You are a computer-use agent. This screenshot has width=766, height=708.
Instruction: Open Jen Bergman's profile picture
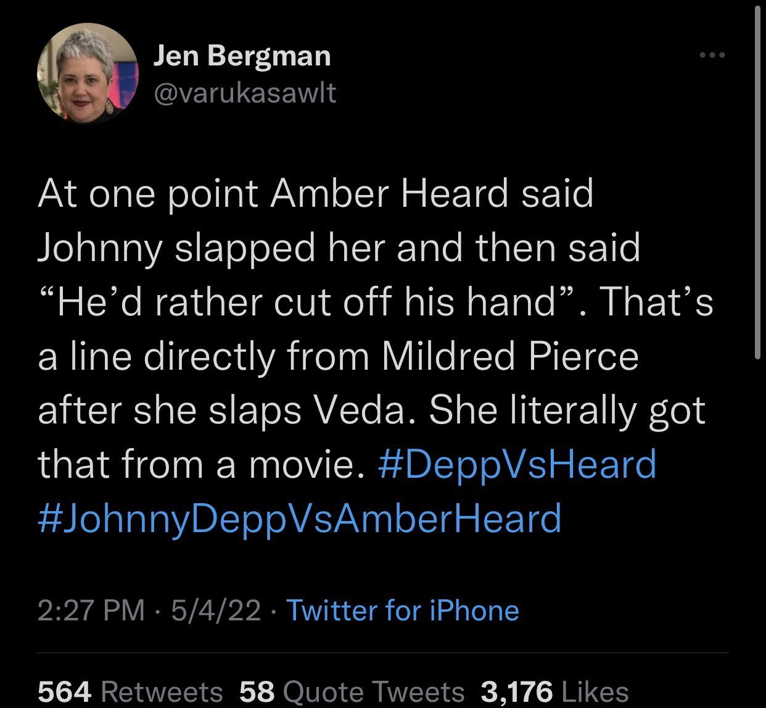87,73
